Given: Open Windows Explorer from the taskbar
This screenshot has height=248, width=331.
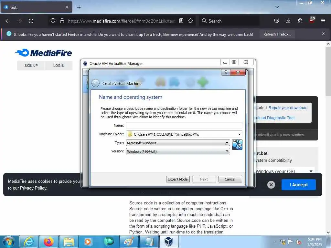Looking at the screenshot, I should click(69, 242).
